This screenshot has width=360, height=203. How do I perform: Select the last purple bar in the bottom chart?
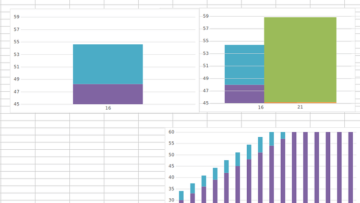pyautogui.click(x=351, y=168)
